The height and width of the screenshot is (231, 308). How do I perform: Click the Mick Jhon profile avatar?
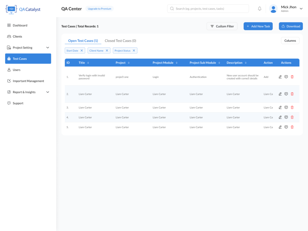pos(273,9)
